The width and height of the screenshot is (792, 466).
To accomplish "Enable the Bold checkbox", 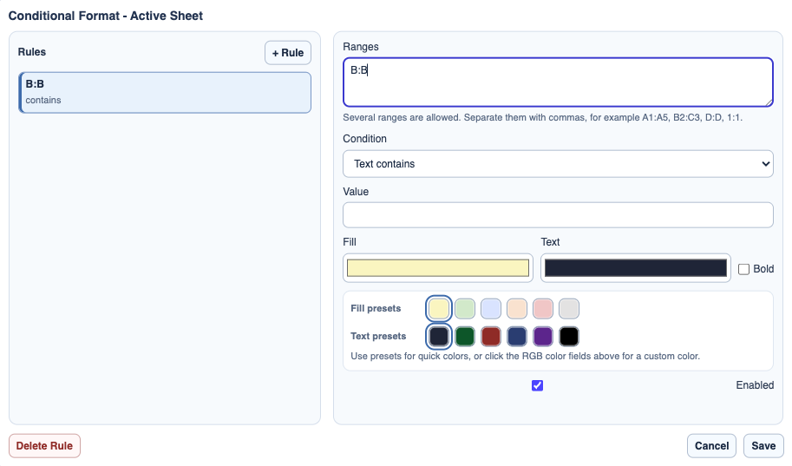I will [743, 269].
